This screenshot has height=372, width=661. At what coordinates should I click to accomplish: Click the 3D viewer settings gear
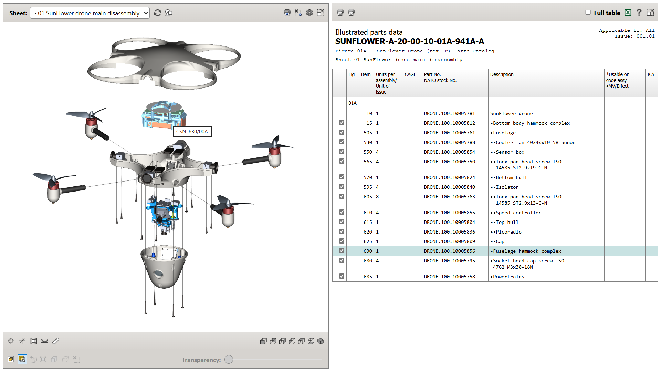309,13
